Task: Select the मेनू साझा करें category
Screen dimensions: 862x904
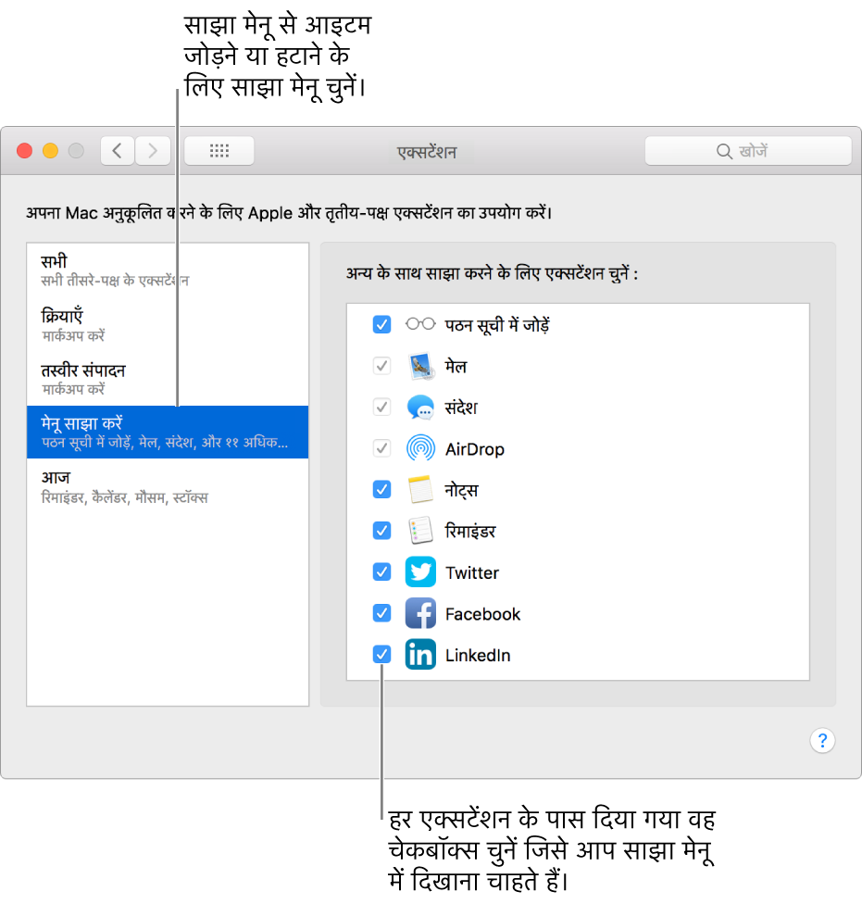Action: (x=168, y=433)
